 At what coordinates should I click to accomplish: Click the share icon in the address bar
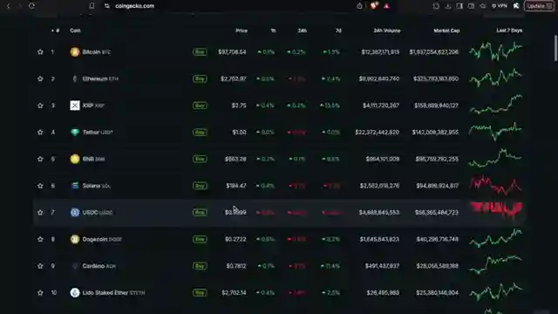(x=359, y=6)
